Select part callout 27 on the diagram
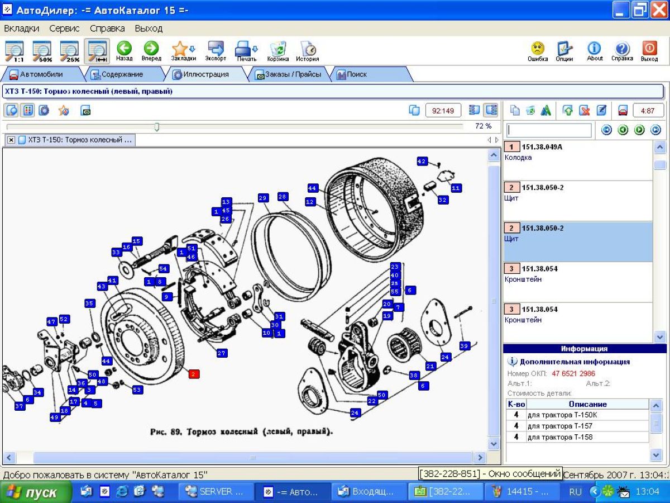Image resolution: width=670 pixels, height=503 pixels. [222, 353]
